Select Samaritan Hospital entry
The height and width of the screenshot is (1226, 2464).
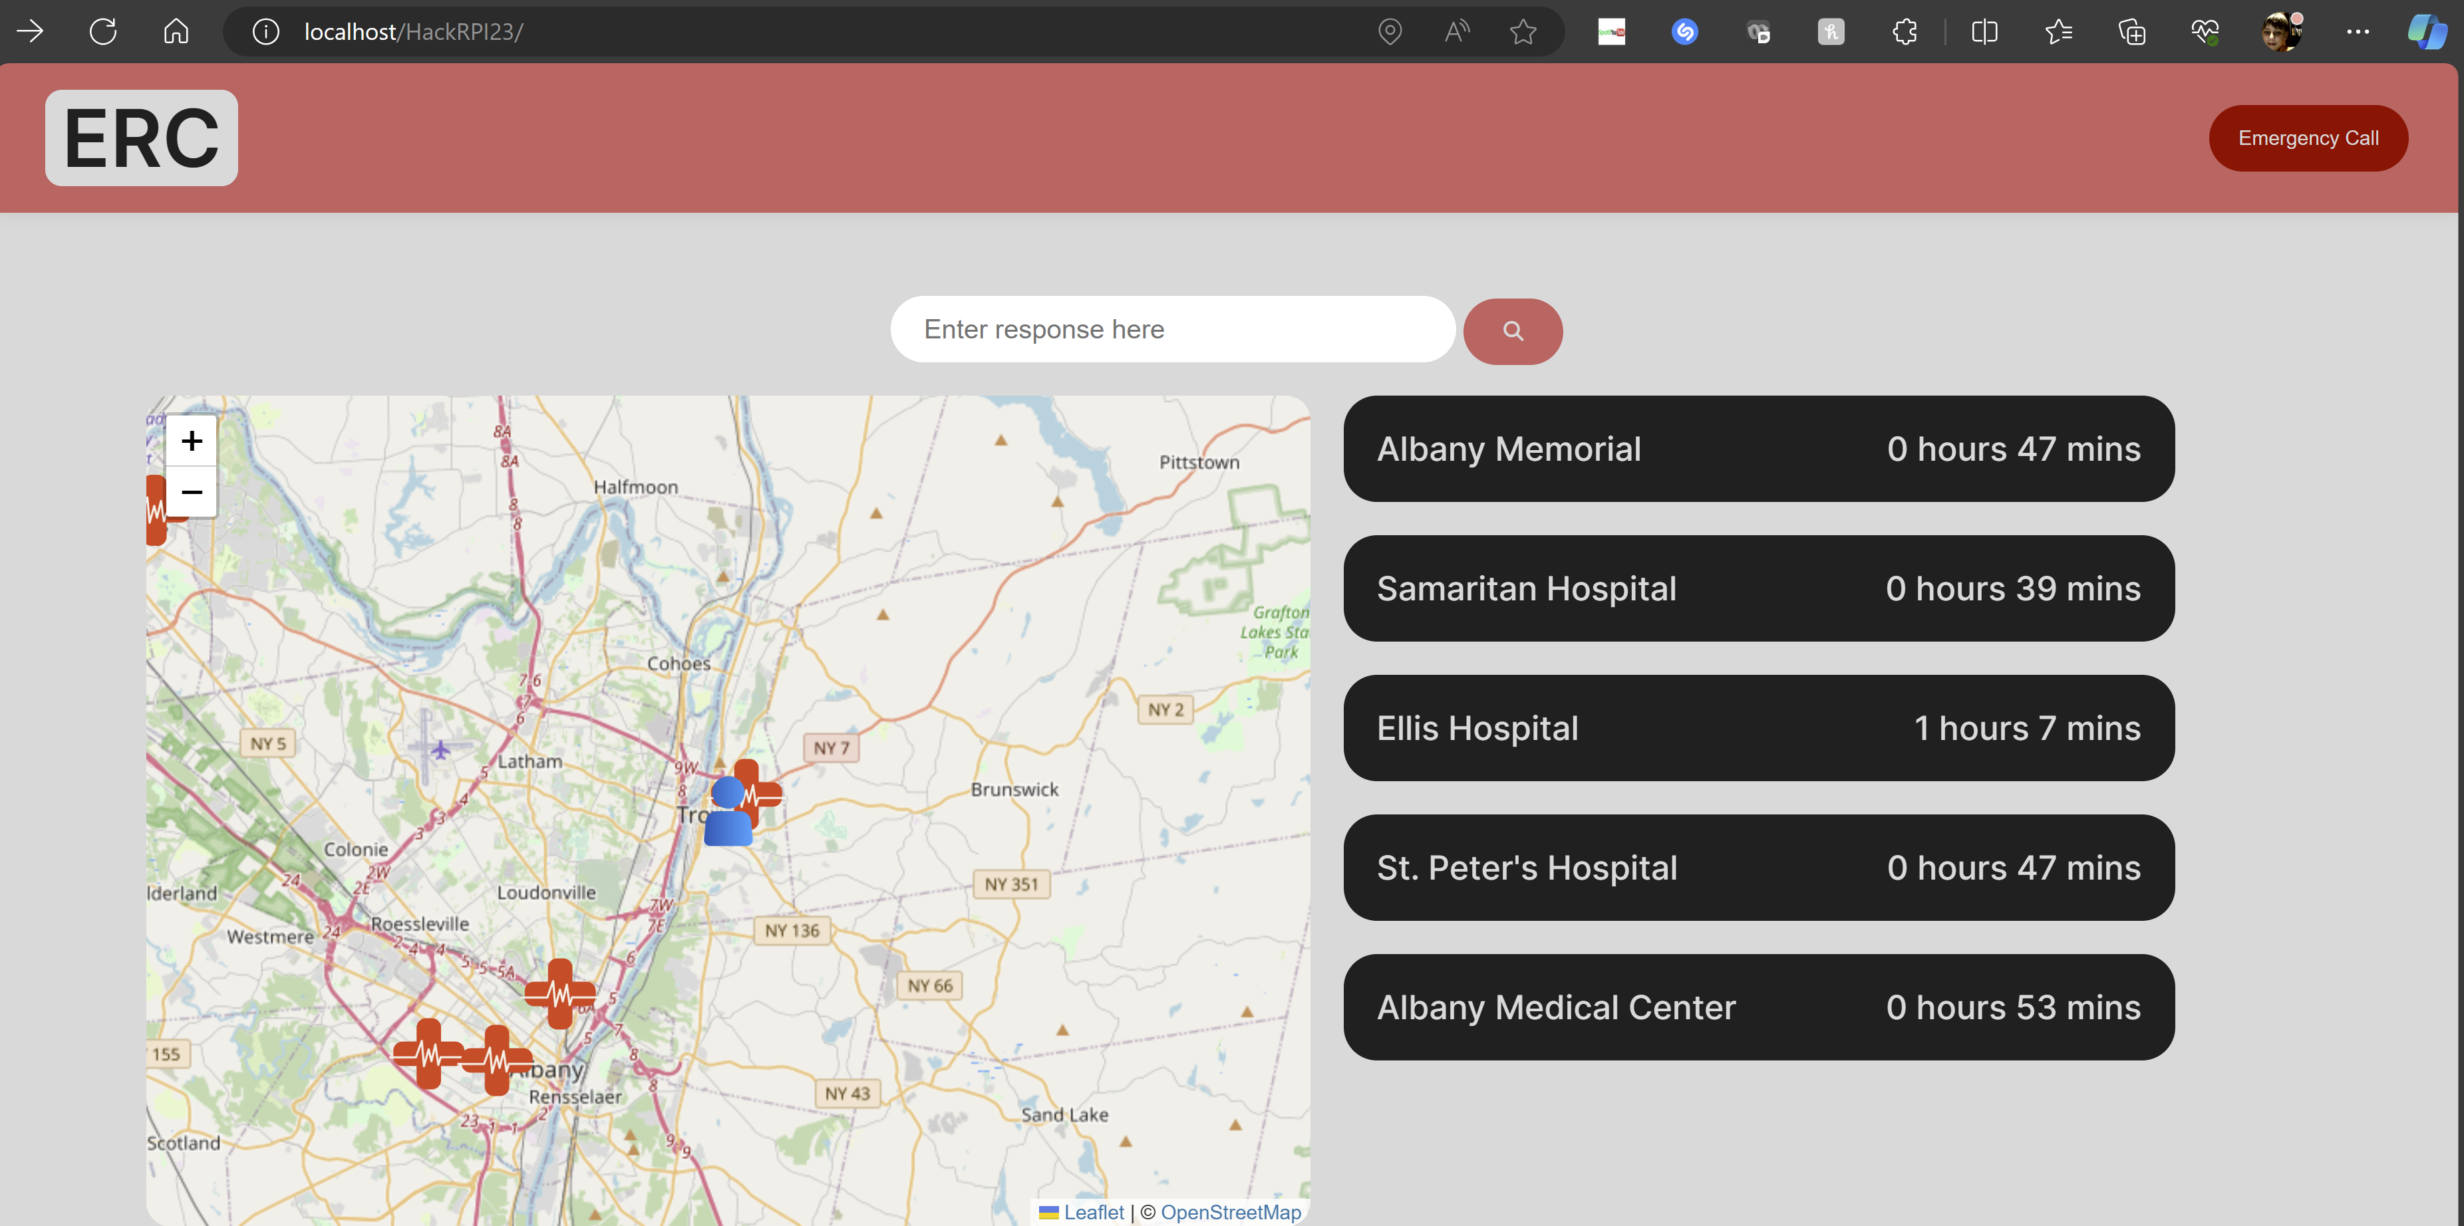pos(1758,588)
